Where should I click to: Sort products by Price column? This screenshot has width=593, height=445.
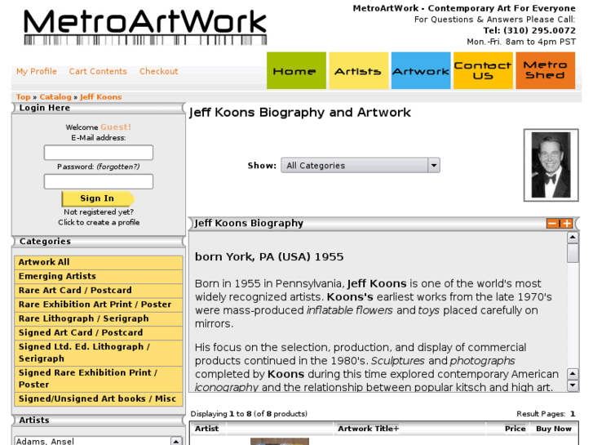tap(515, 429)
